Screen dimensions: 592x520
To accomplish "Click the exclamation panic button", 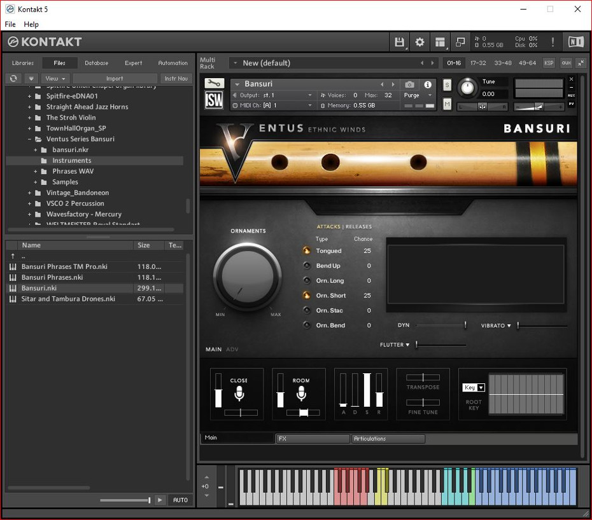I will [553, 42].
